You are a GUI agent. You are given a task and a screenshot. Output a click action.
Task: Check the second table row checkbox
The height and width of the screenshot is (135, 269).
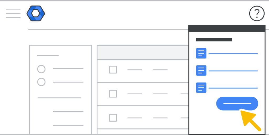tap(113, 94)
